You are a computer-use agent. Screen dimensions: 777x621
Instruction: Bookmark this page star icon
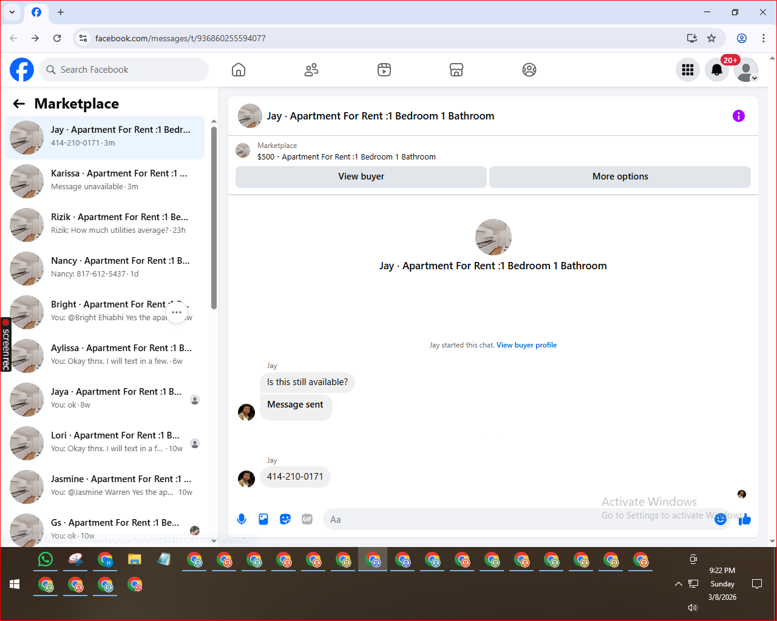point(711,38)
